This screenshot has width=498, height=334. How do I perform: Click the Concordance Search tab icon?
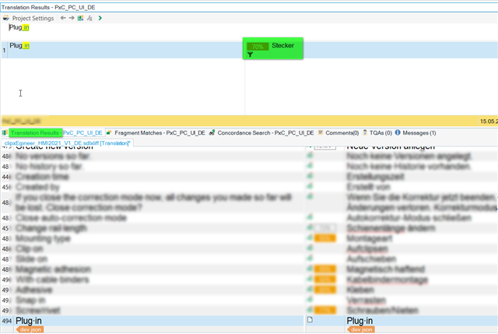tap(212, 132)
